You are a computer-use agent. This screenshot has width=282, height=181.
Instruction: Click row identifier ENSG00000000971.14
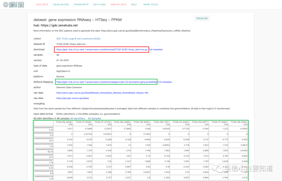click(x=44, y=161)
